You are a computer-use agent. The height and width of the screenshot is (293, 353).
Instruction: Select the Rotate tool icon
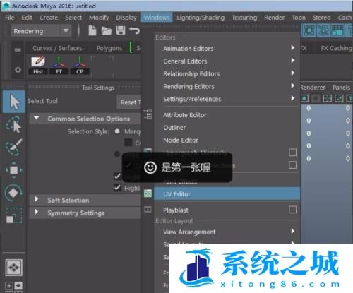13,193
